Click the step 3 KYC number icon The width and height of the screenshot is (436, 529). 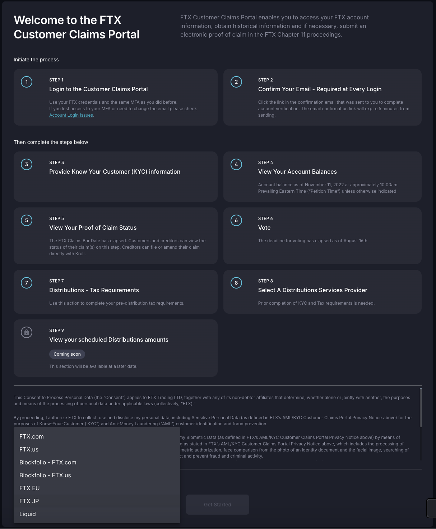(27, 164)
